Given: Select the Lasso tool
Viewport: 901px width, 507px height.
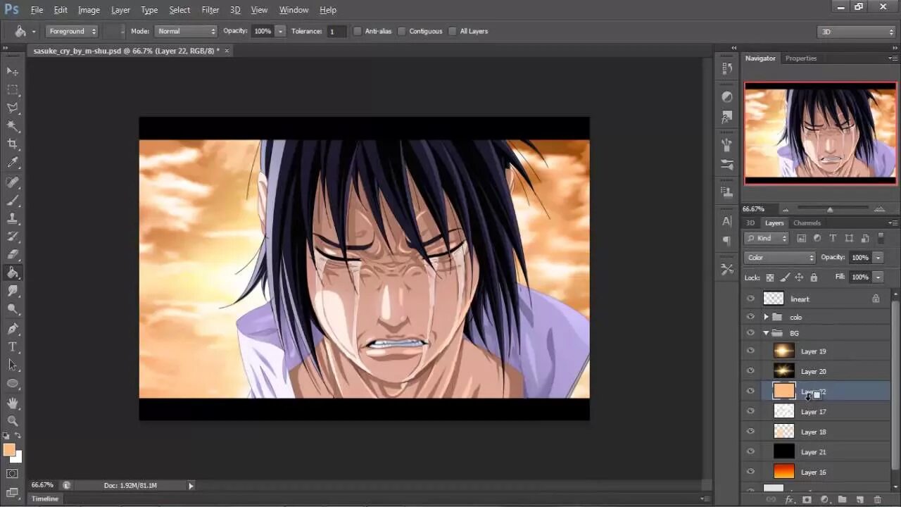Looking at the screenshot, I should click(13, 108).
